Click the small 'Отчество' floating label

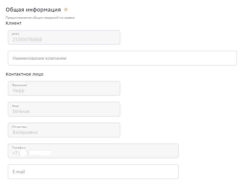pyautogui.click(x=19, y=127)
